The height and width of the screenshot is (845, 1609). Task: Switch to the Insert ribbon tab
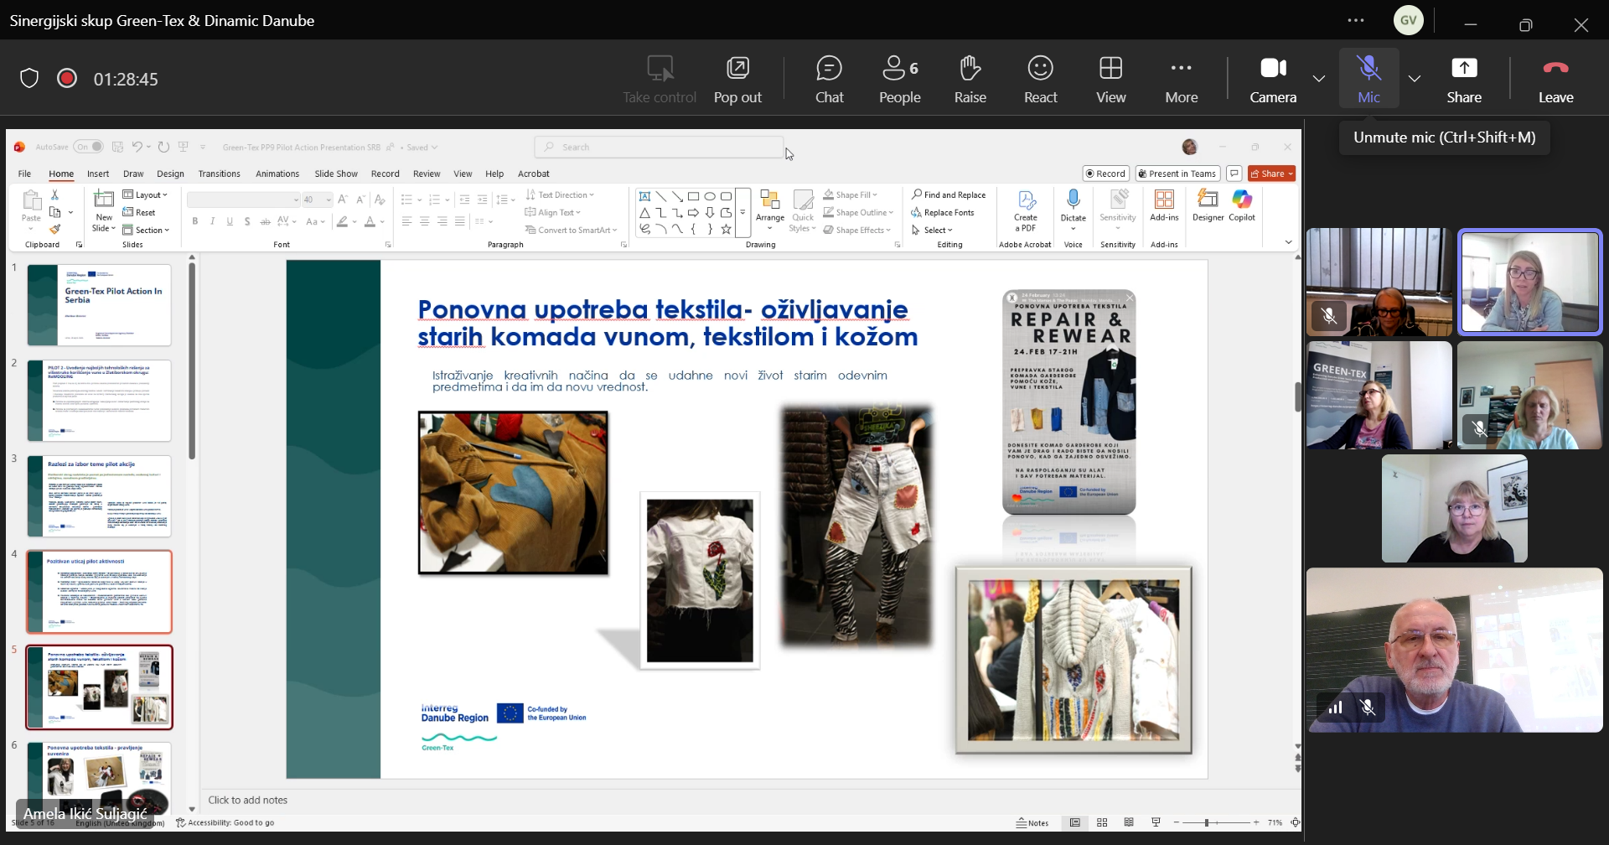[98, 174]
